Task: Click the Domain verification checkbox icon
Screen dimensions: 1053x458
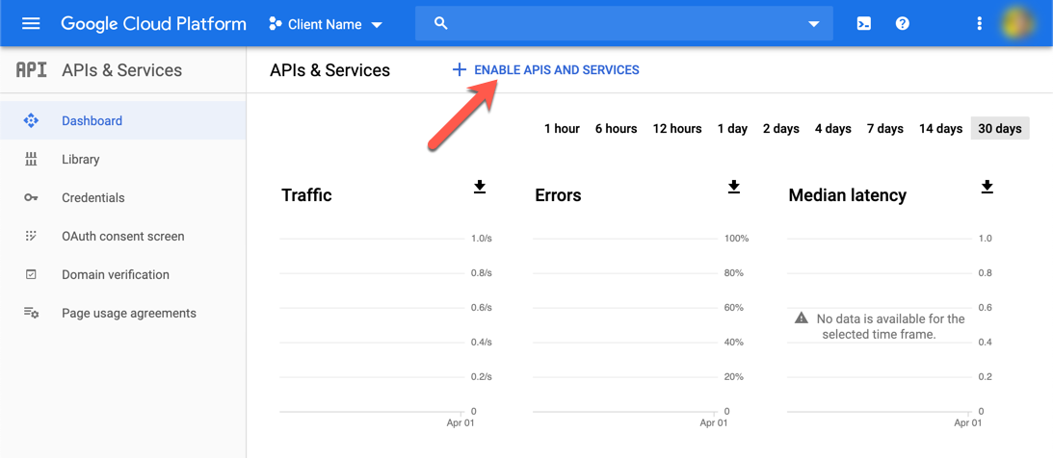Action: pos(31,274)
